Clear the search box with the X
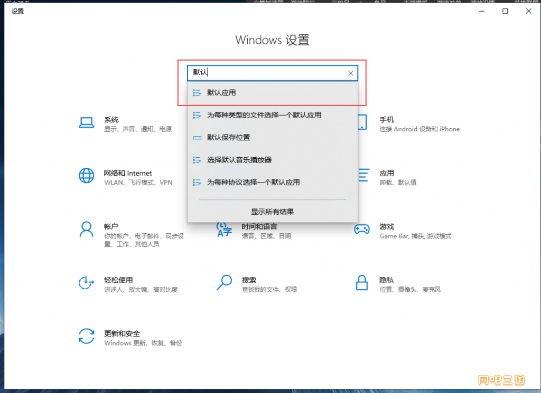Screen dimensions: 541x393 coord(351,73)
